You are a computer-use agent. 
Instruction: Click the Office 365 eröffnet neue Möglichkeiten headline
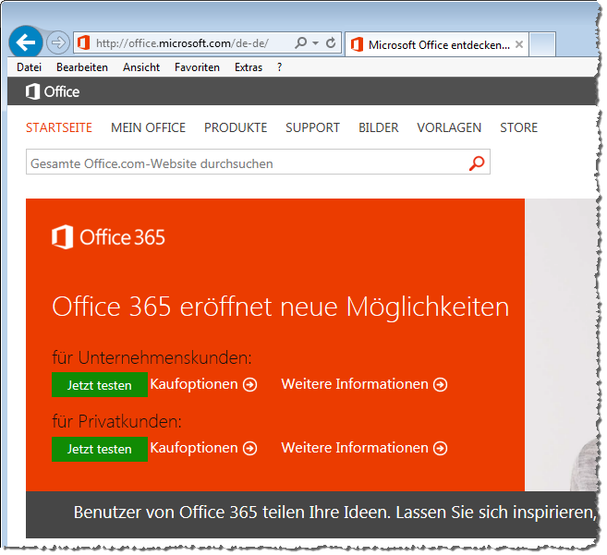point(280,307)
